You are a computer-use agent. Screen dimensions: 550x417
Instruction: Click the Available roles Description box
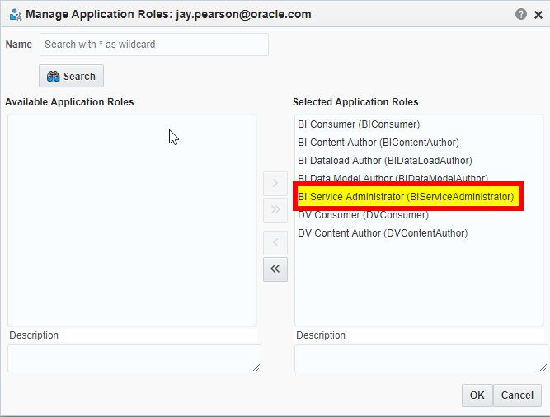pyautogui.click(x=134, y=358)
